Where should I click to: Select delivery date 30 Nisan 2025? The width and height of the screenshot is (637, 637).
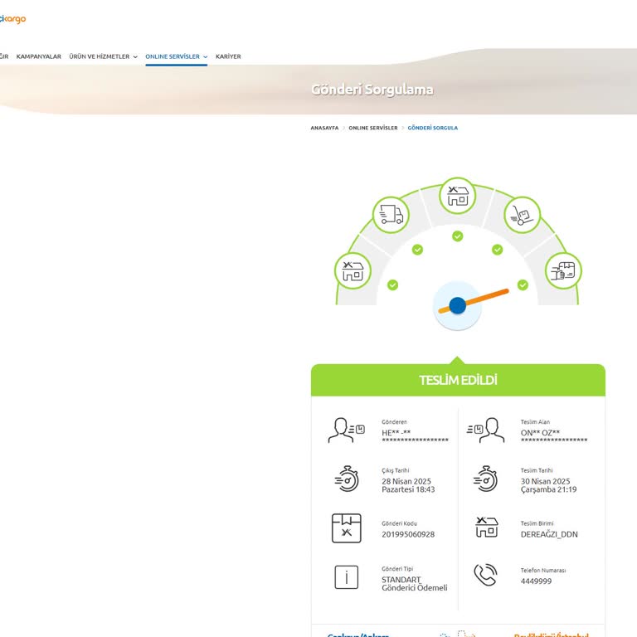[545, 481]
